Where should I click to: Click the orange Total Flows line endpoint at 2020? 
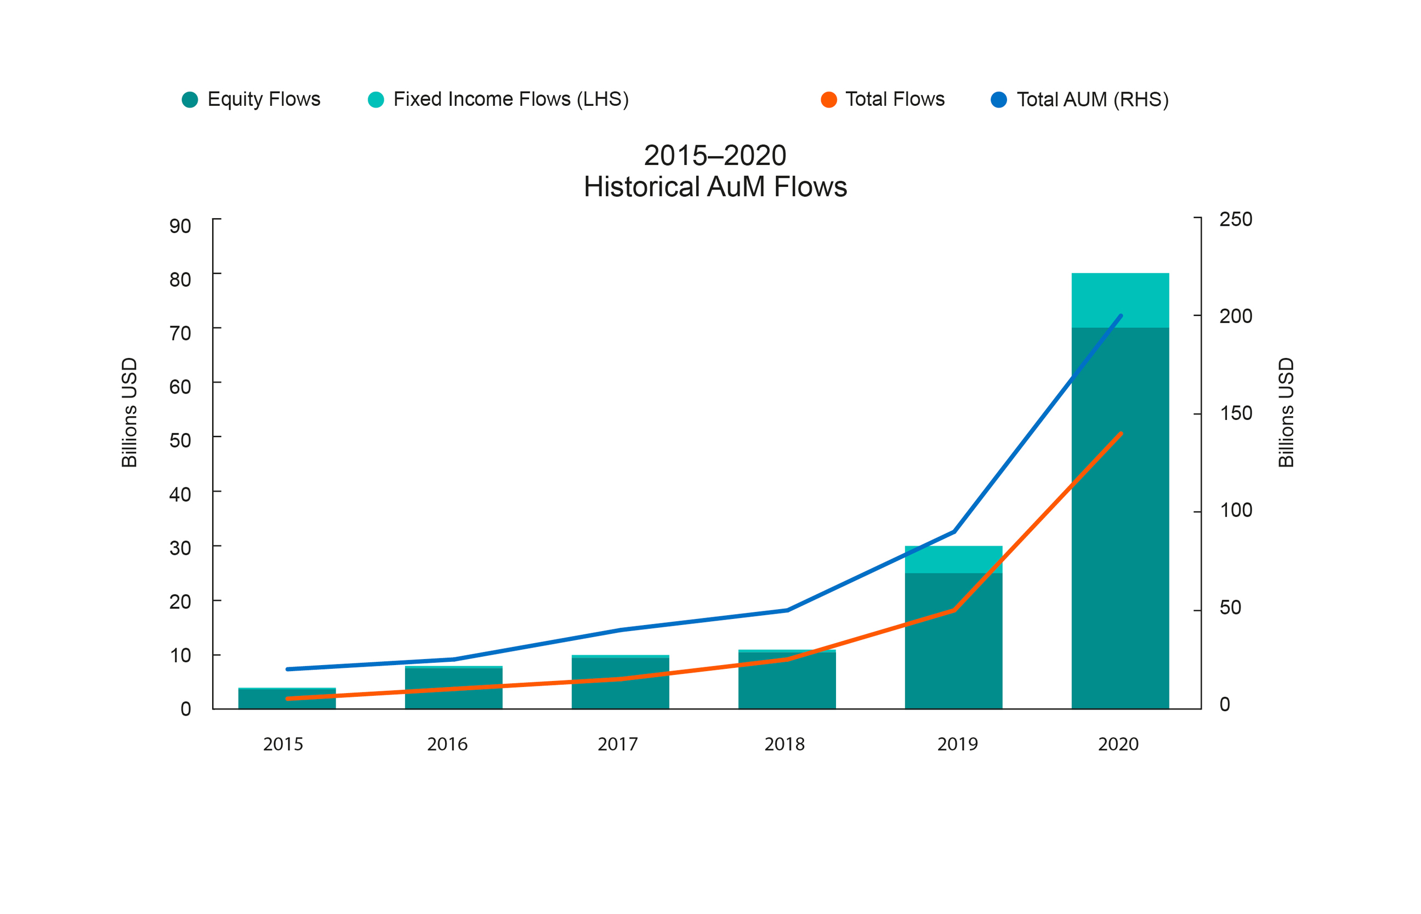1121,434
